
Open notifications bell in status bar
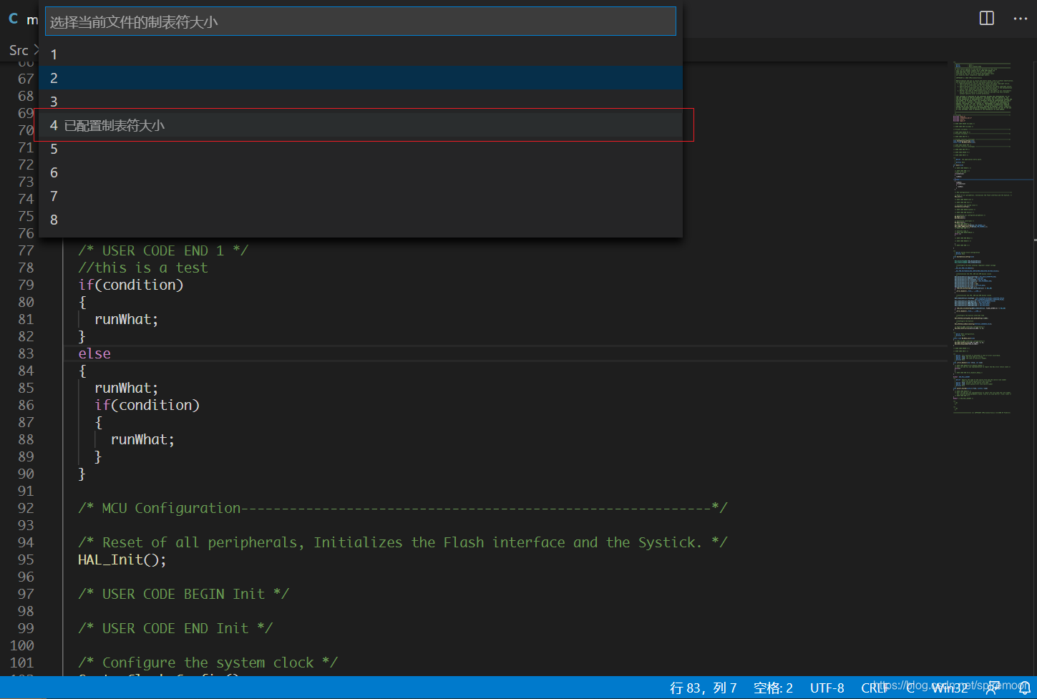1024,688
